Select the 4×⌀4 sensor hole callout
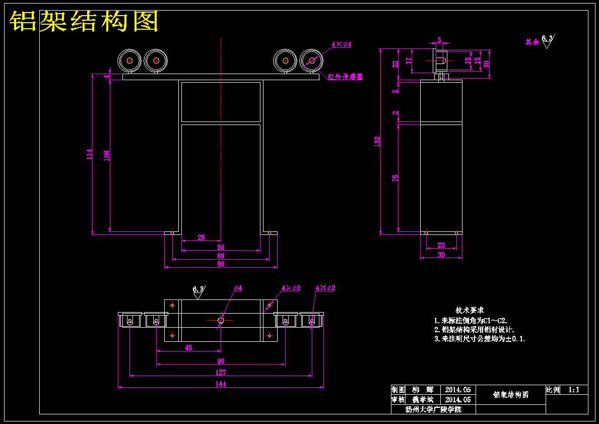Viewport: 599px width, 424px height. 341,44
